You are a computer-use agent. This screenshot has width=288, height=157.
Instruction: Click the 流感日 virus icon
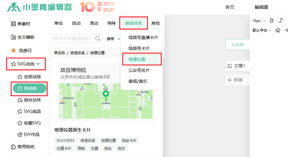tap(13, 50)
